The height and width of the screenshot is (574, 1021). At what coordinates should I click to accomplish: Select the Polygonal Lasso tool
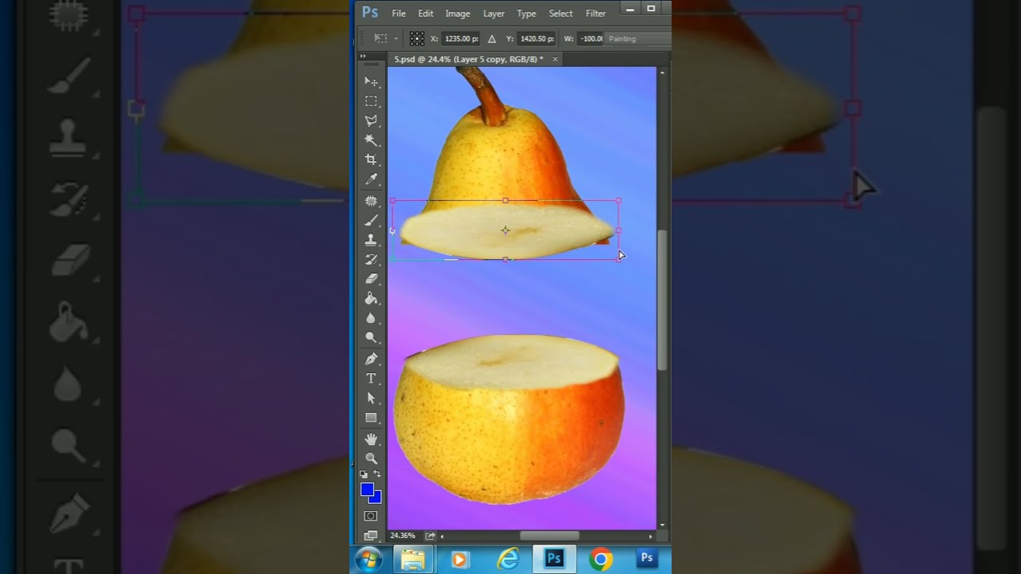(371, 120)
